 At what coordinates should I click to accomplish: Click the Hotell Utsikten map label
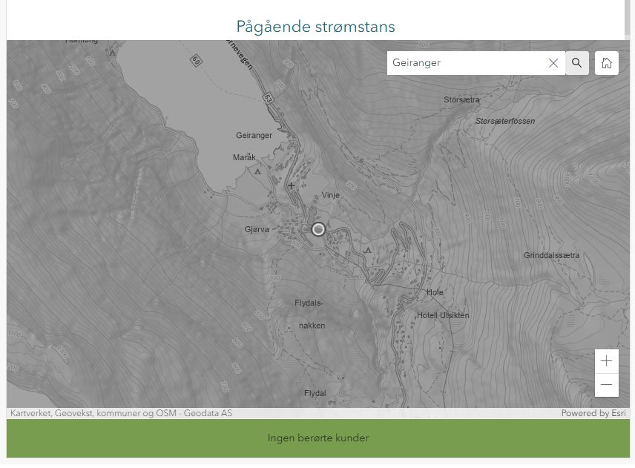pyautogui.click(x=442, y=315)
